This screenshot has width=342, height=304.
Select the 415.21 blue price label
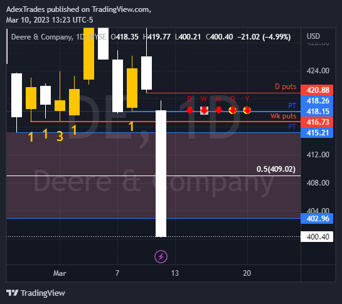coord(317,132)
